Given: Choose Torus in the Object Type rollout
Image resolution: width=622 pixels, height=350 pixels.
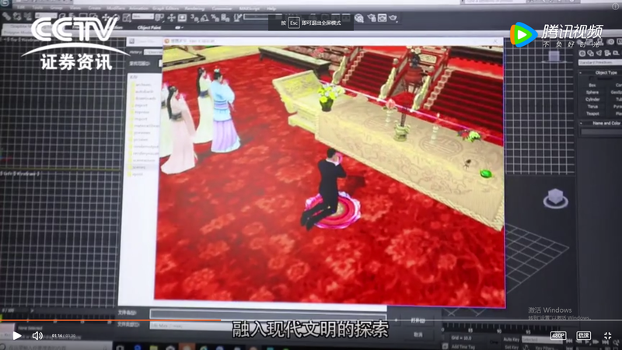Looking at the screenshot, I should 592,107.
